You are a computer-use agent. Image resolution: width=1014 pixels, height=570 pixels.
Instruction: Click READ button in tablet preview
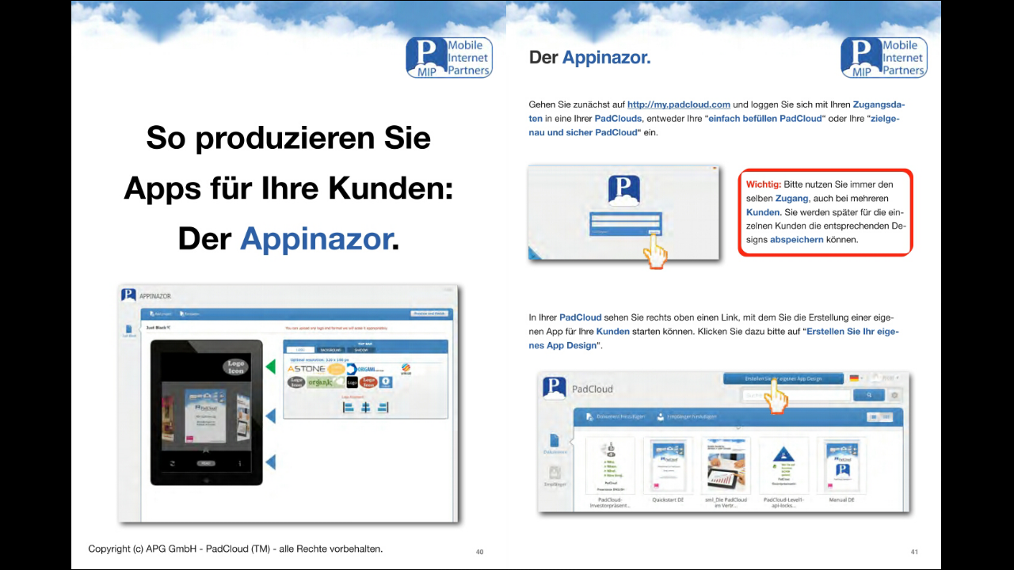pos(205,463)
